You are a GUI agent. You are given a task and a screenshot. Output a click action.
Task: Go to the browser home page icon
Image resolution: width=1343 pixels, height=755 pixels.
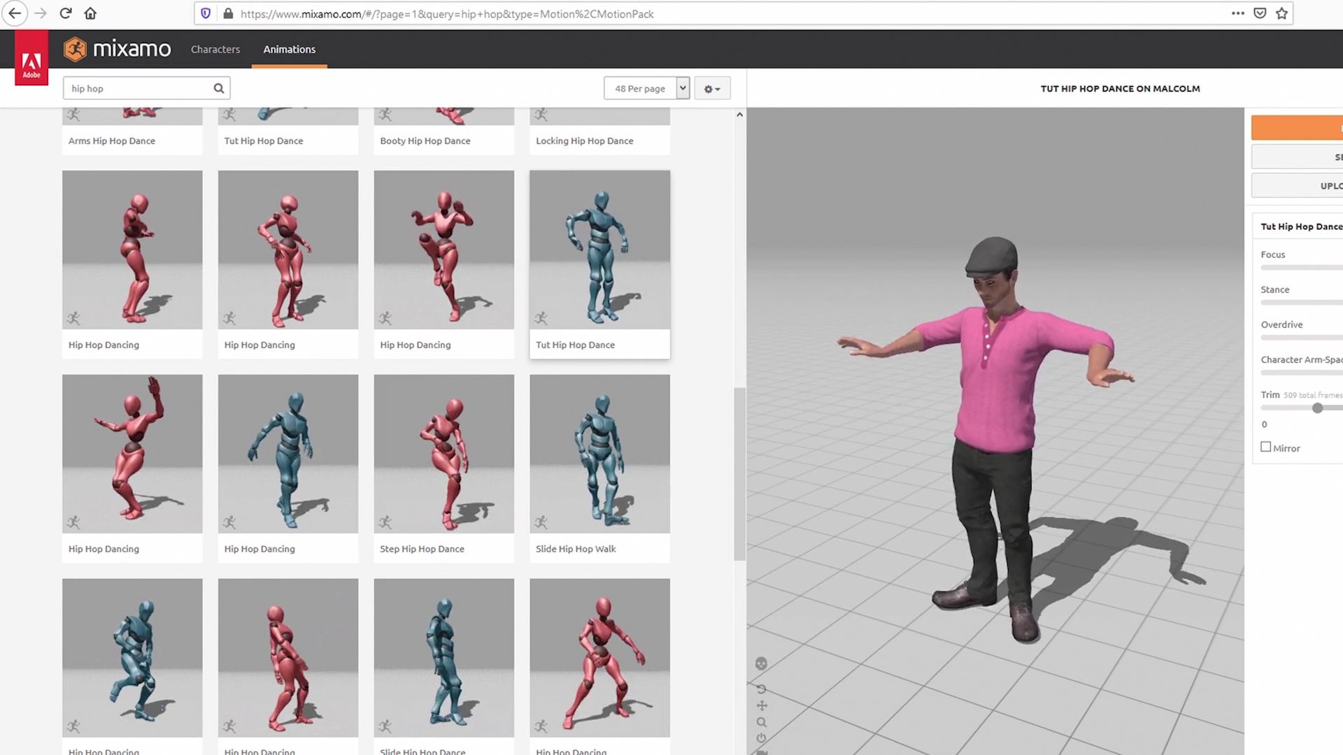[x=90, y=13]
